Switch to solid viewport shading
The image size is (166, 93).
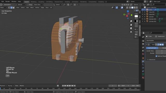click(132, 7)
